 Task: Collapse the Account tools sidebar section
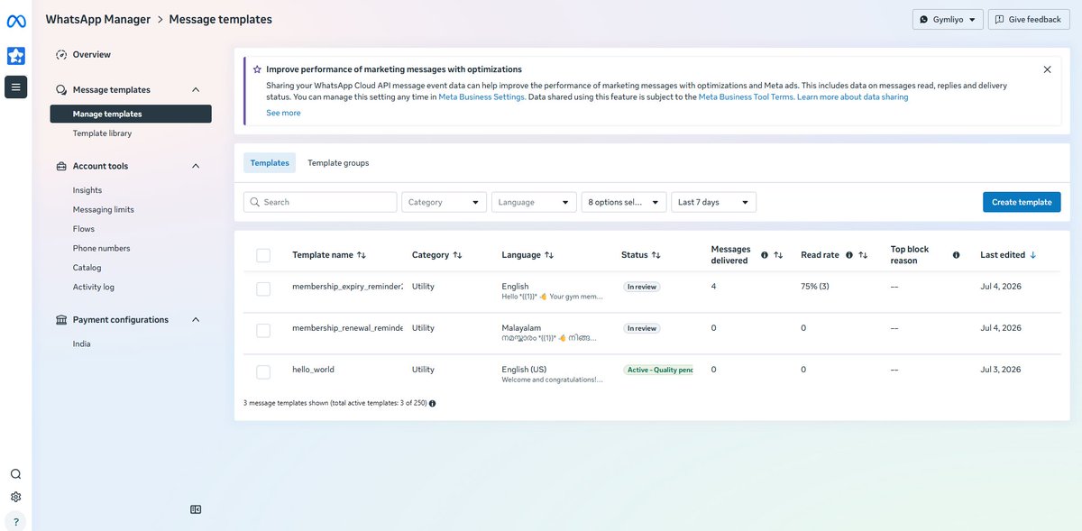point(196,167)
